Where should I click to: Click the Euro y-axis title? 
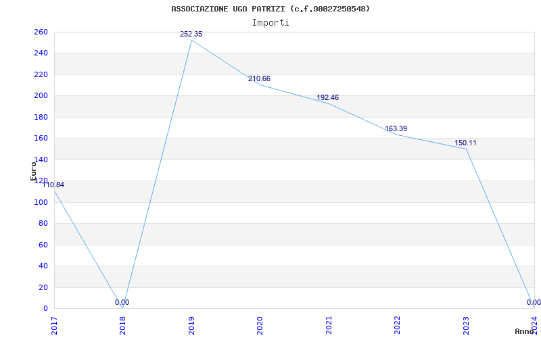33,171
